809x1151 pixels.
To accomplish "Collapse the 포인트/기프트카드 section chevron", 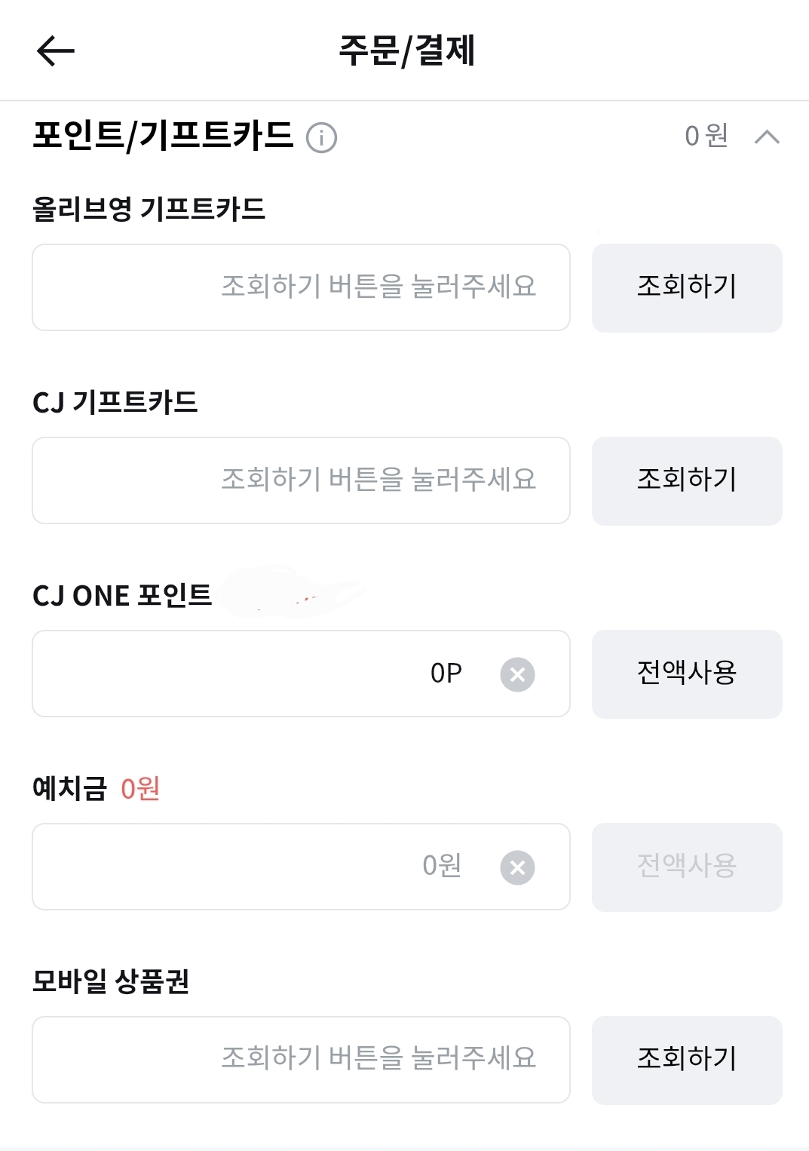I will pos(767,137).
